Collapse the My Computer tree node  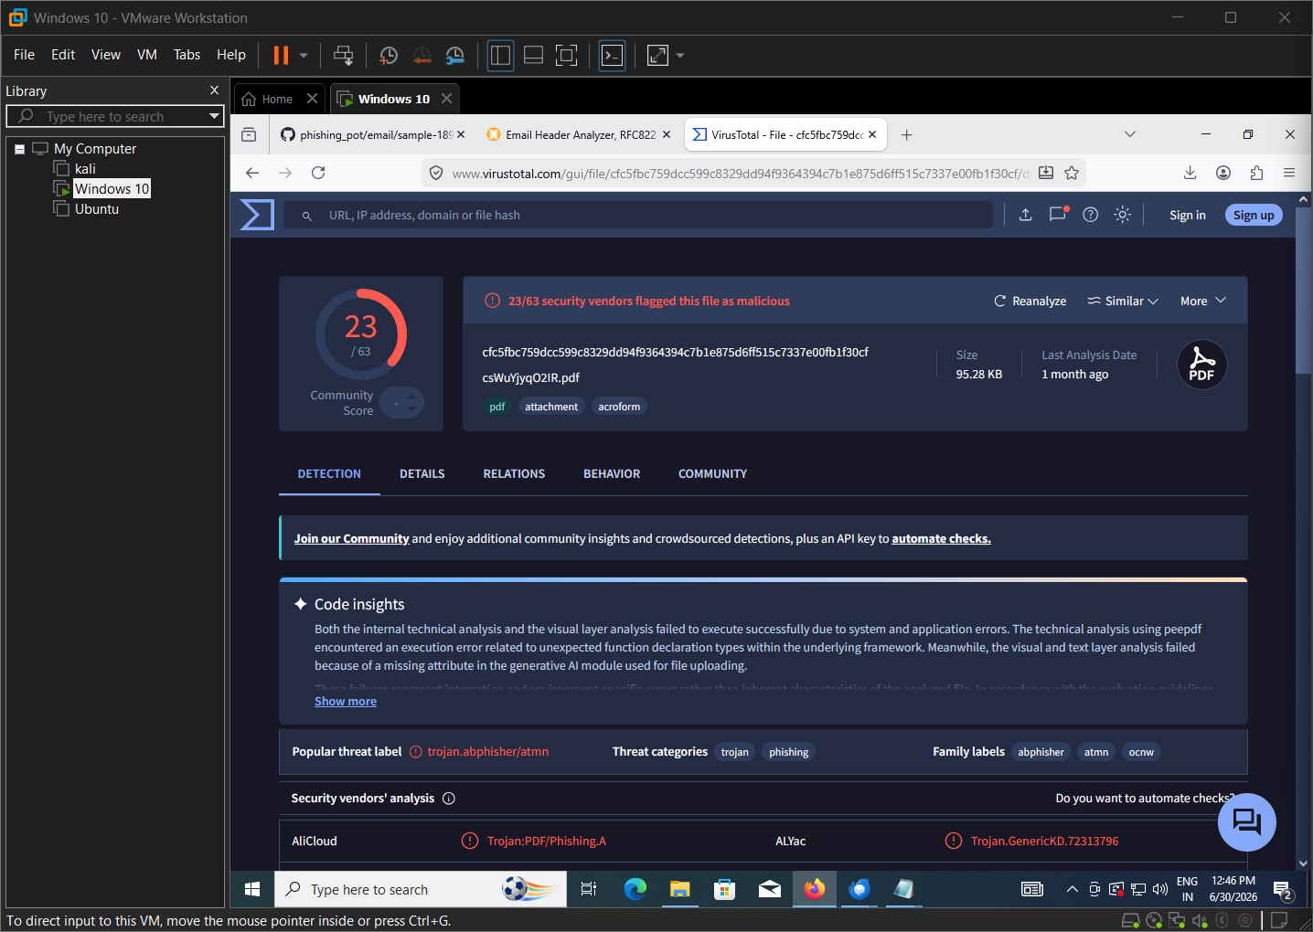coord(19,149)
